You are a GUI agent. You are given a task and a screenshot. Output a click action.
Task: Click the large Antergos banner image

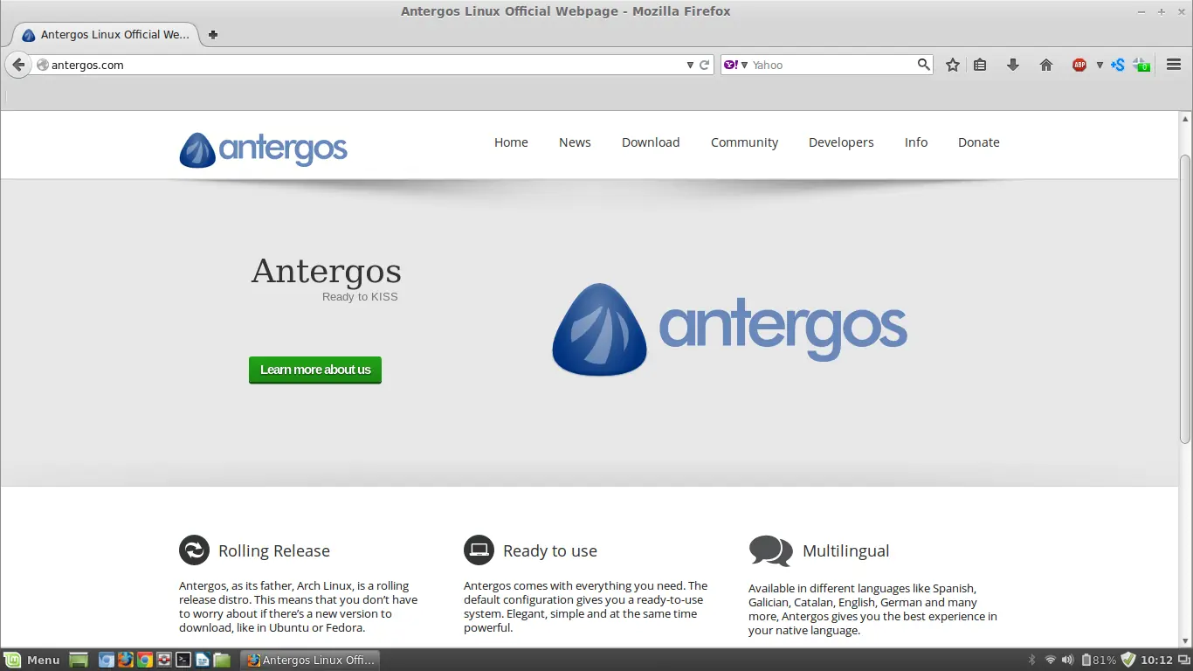coord(729,329)
